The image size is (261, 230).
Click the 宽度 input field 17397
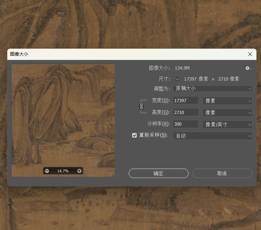pyautogui.click(x=186, y=100)
